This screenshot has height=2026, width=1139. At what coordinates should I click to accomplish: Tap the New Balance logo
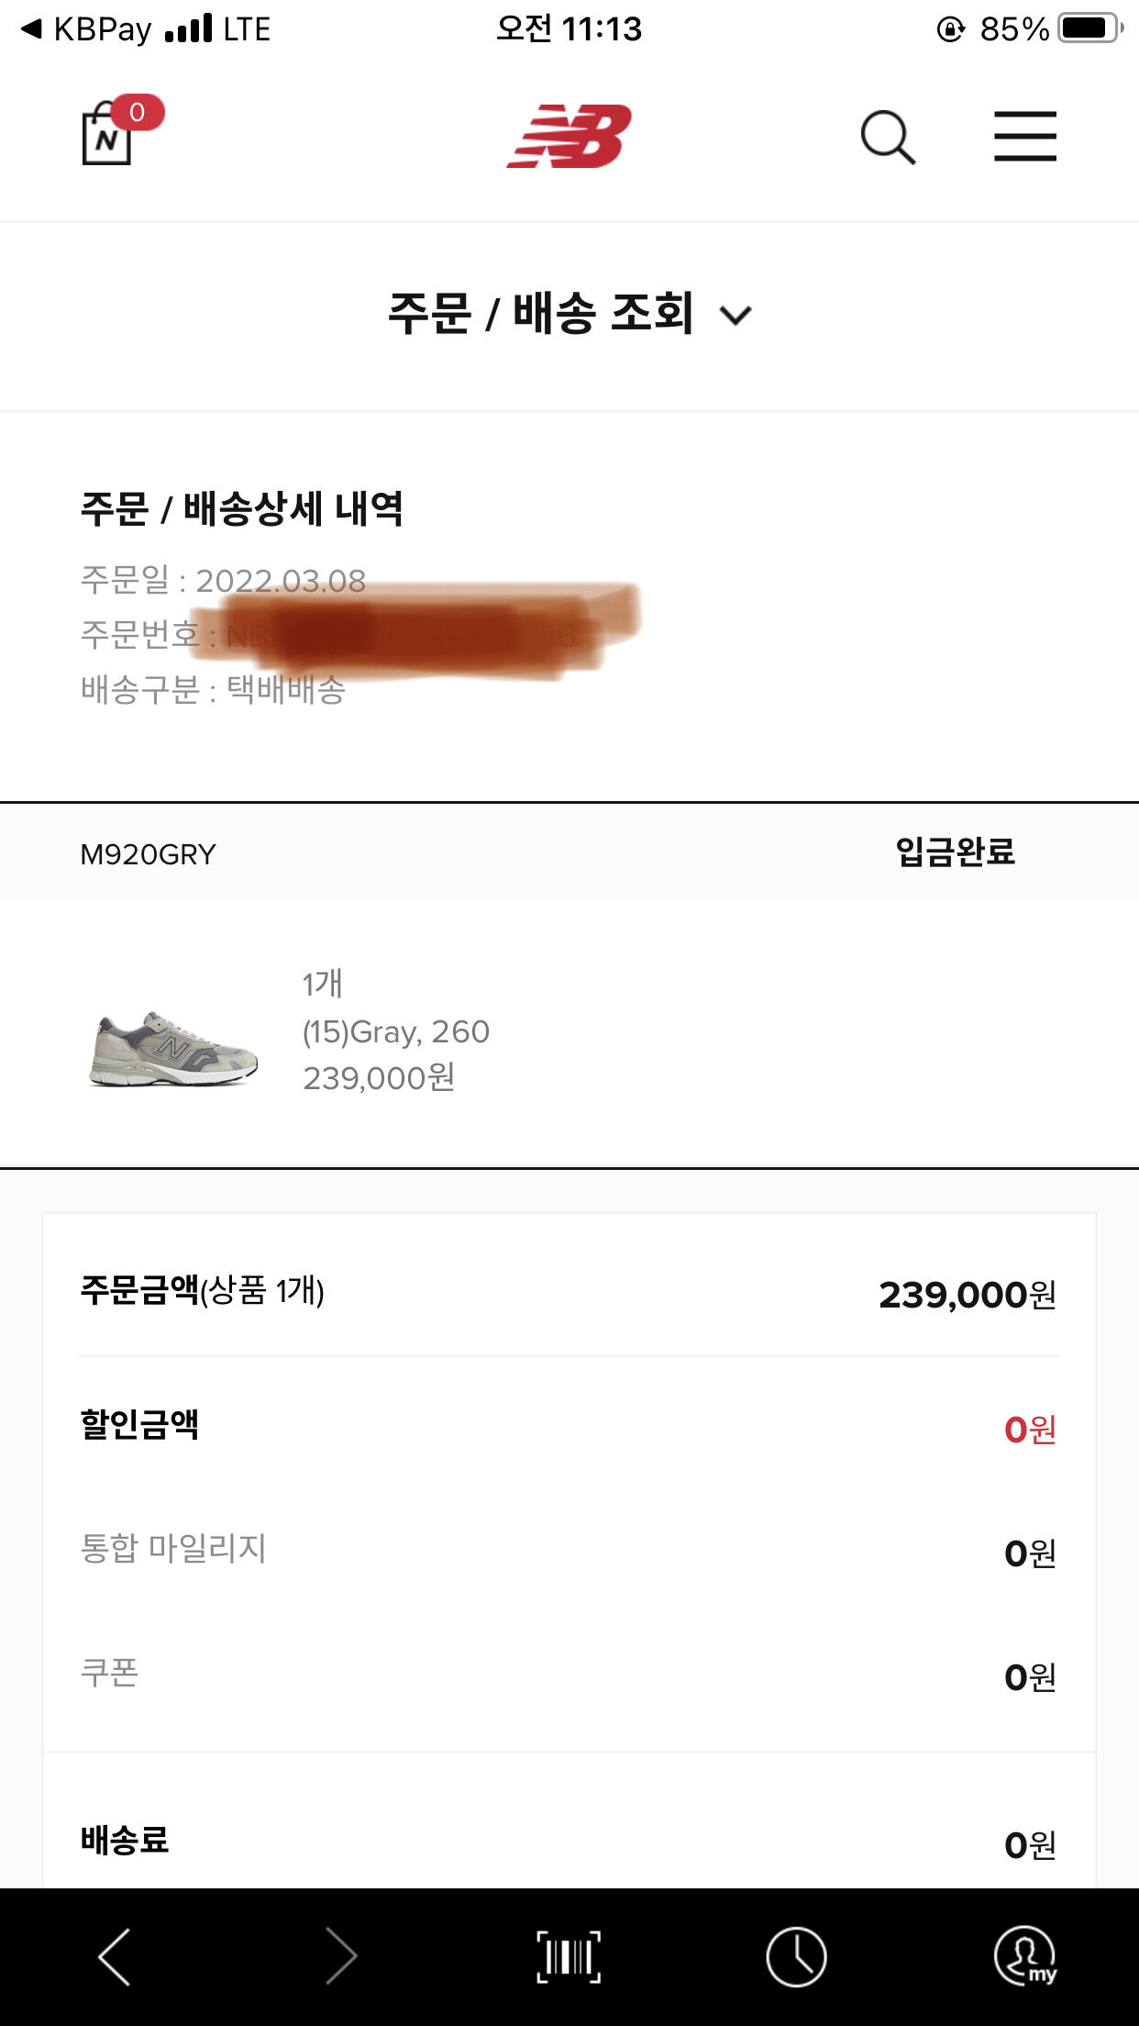pyautogui.click(x=569, y=137)
